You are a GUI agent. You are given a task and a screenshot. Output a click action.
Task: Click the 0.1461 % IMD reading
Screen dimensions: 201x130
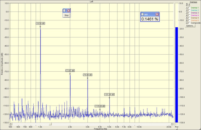pos(150,19)
